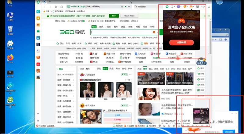The width and height of the screenshot is (244, 134).
Task: Open the Firefox desktop shortcut
Action: [x=10, y=59]
